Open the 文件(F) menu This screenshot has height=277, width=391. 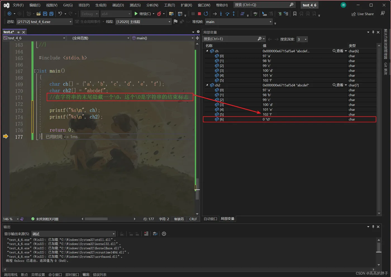(x=18, y=5)
